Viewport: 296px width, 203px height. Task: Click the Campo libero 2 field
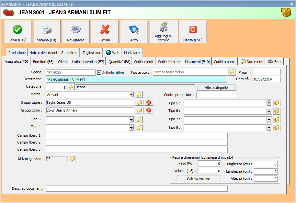pyautogui.click(x=137, y=143)
